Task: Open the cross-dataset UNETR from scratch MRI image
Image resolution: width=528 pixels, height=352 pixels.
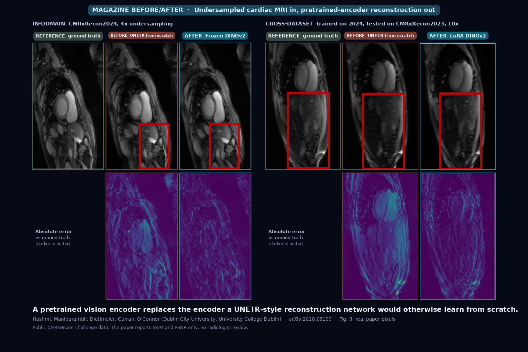Action: click(x=380, y=106)
